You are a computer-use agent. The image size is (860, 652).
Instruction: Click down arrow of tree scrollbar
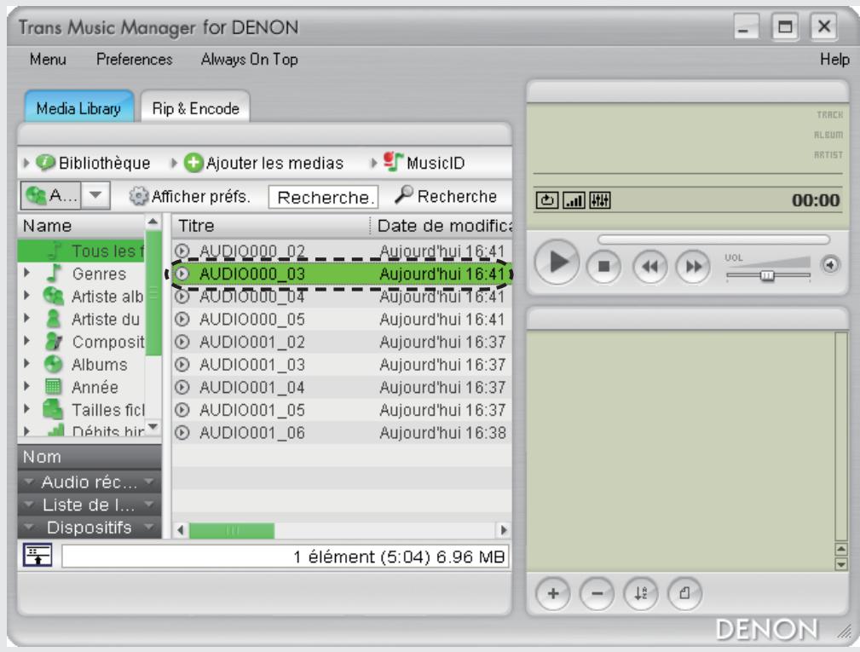click(x=153, y=427)
